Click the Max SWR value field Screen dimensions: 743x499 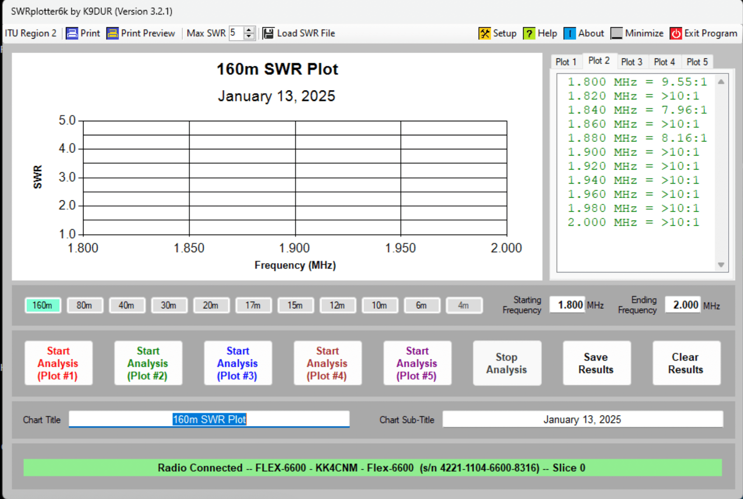[x=236, y=33]
